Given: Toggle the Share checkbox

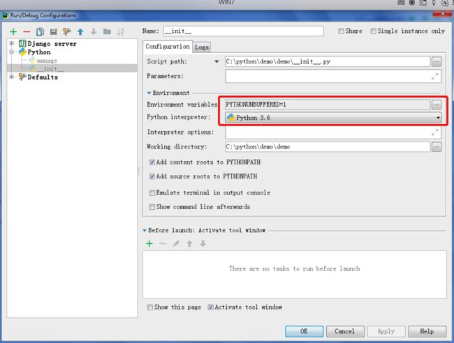Looking at the screenshot, I should [341, 31].
